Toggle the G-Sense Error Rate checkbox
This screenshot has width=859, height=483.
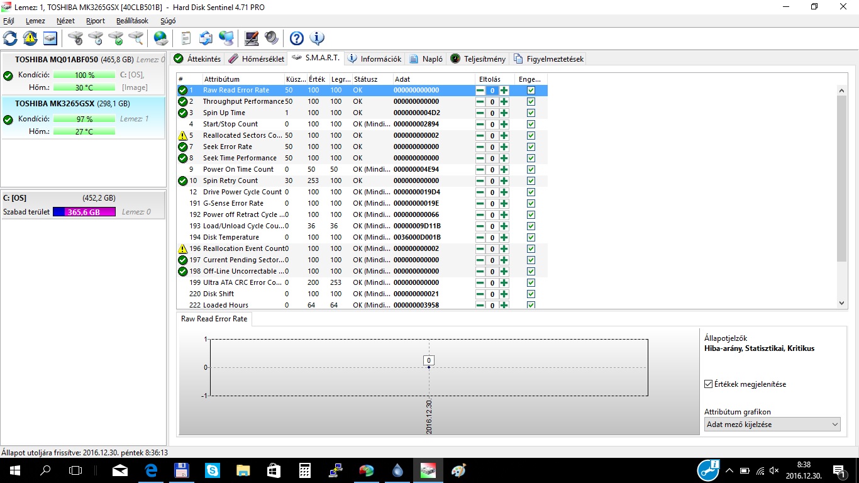[x=531, y=203]
